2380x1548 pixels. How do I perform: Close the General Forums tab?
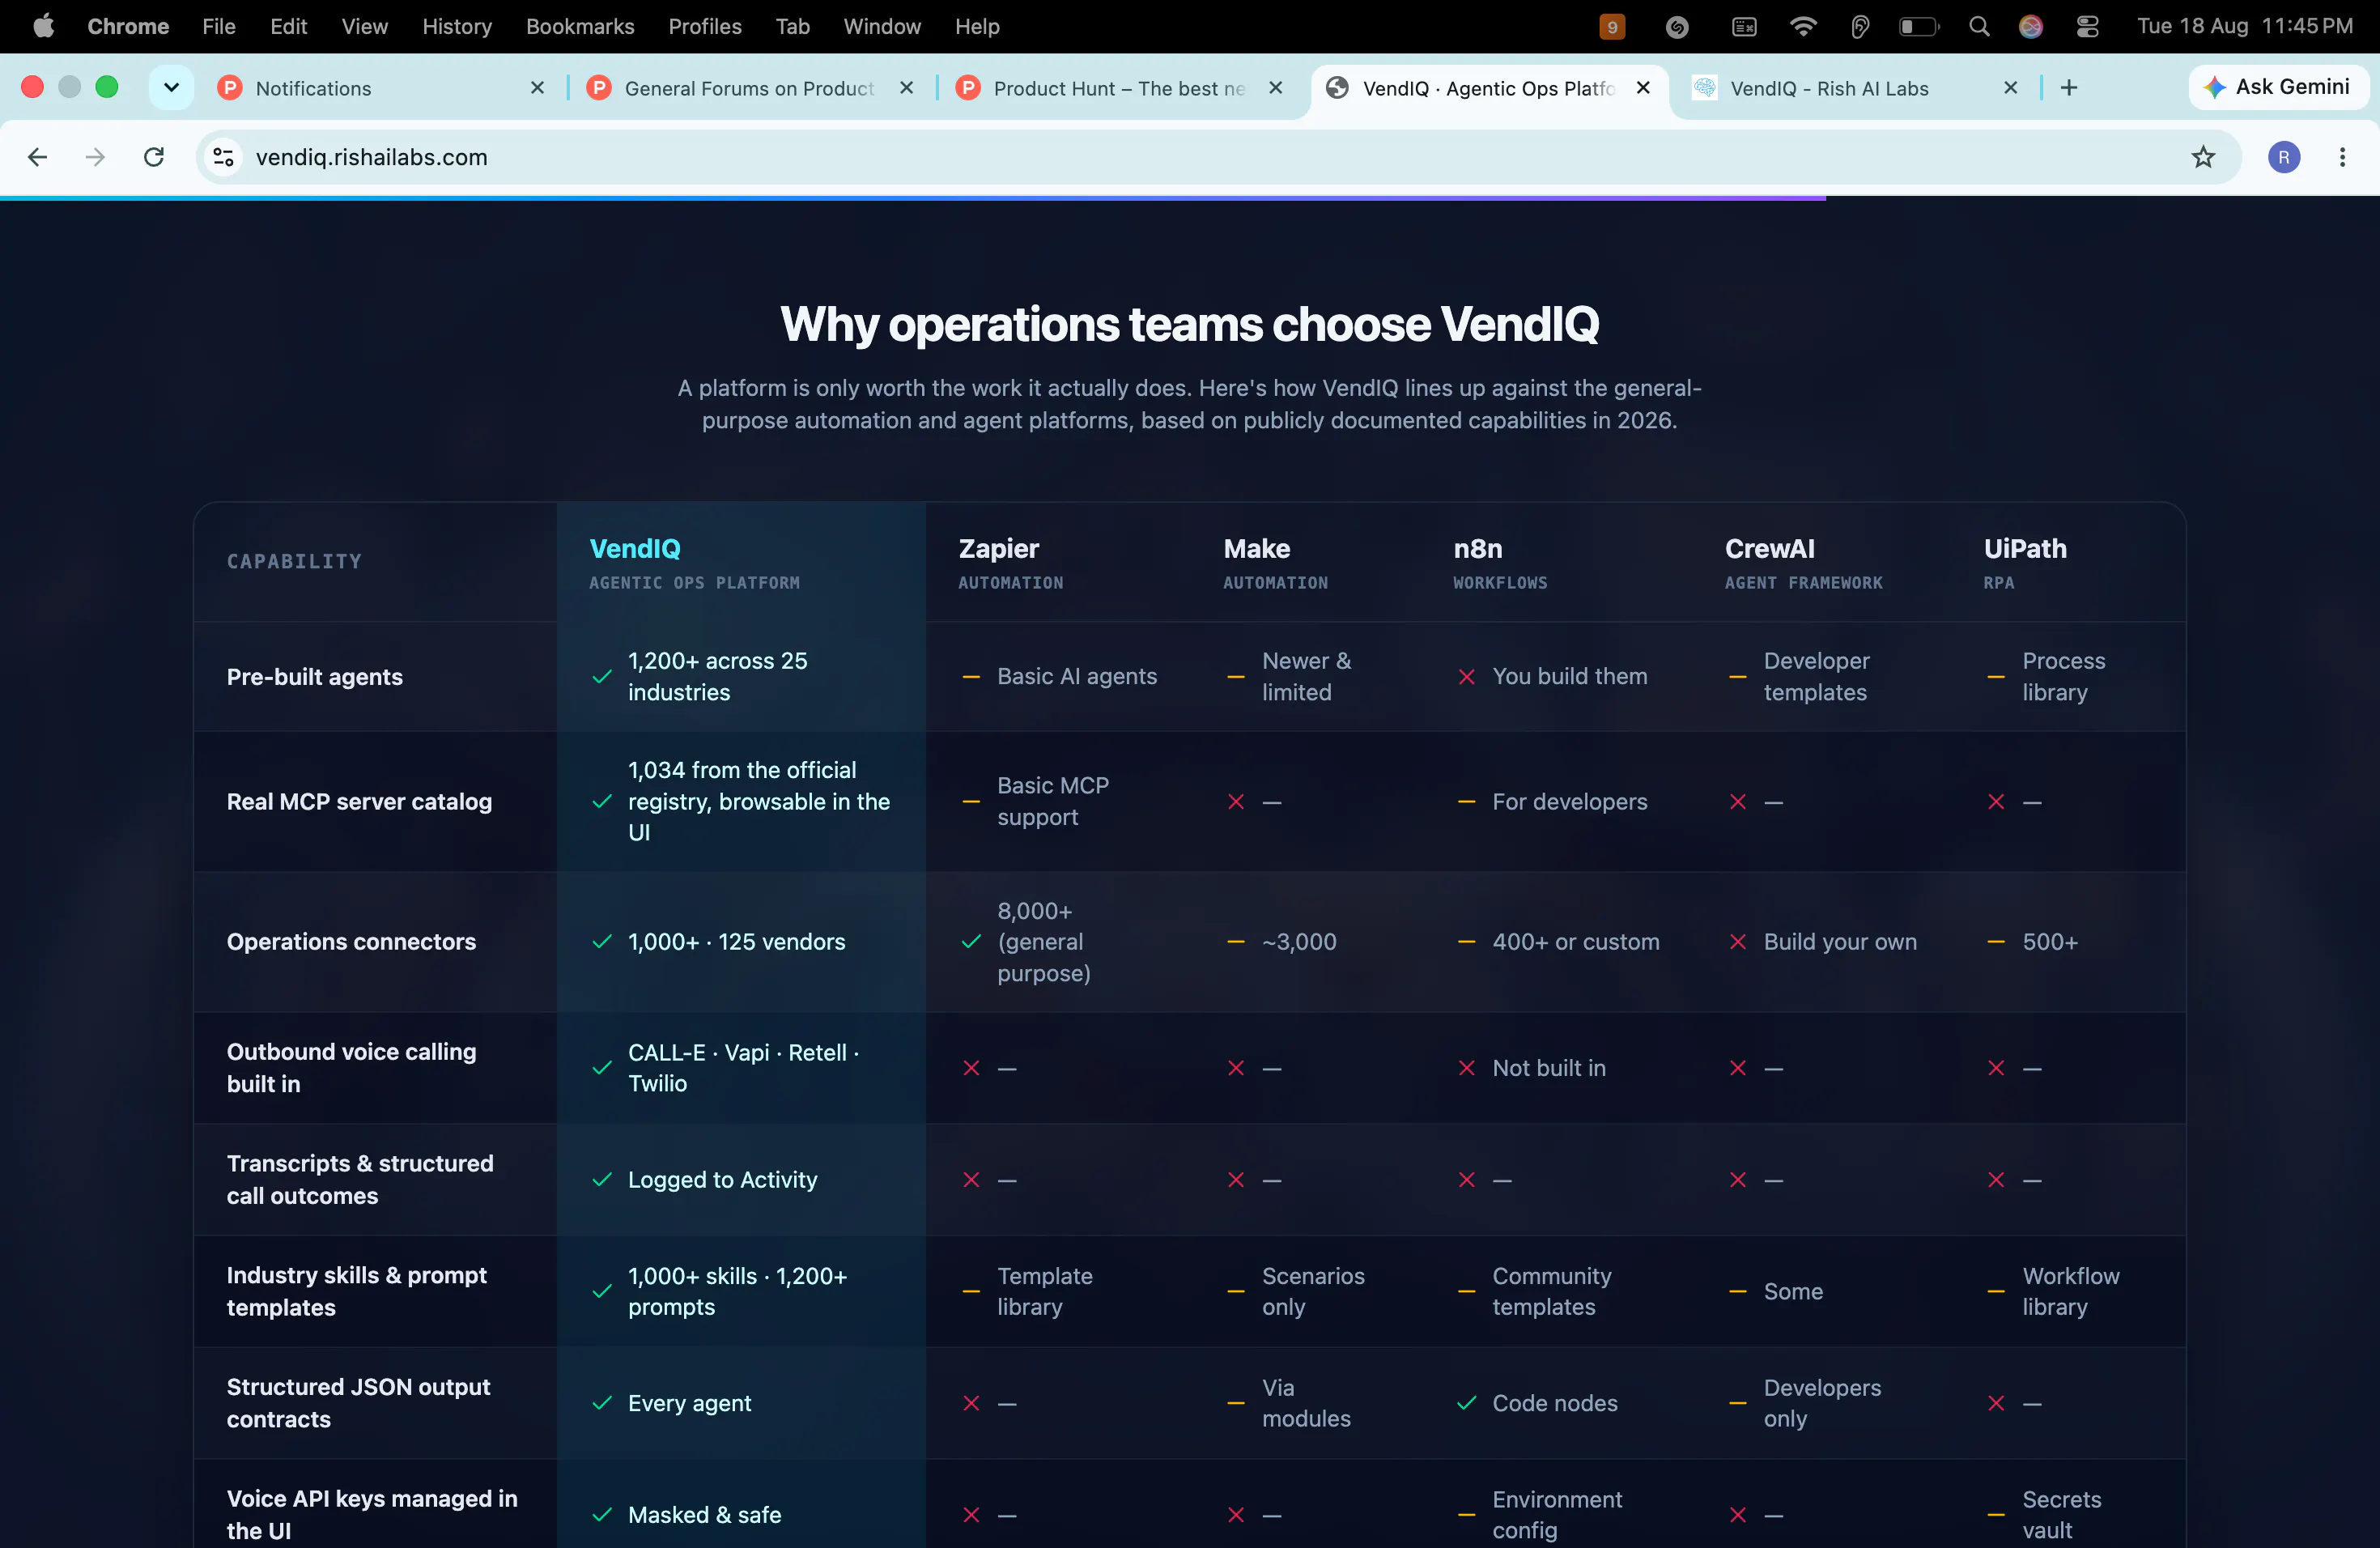(906, 88)
